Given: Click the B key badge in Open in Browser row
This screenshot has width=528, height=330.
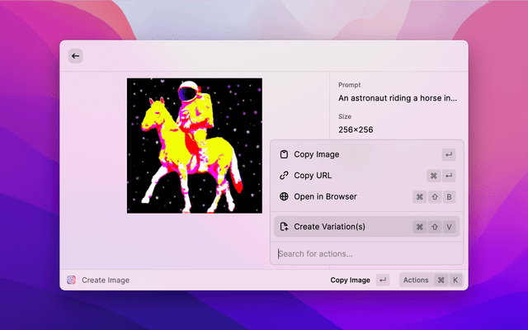Looking at the screenshot, I should tap(450, 197).
